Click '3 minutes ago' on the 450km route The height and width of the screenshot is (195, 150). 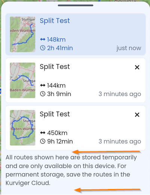pyautogui.click(x=120, y=142)
